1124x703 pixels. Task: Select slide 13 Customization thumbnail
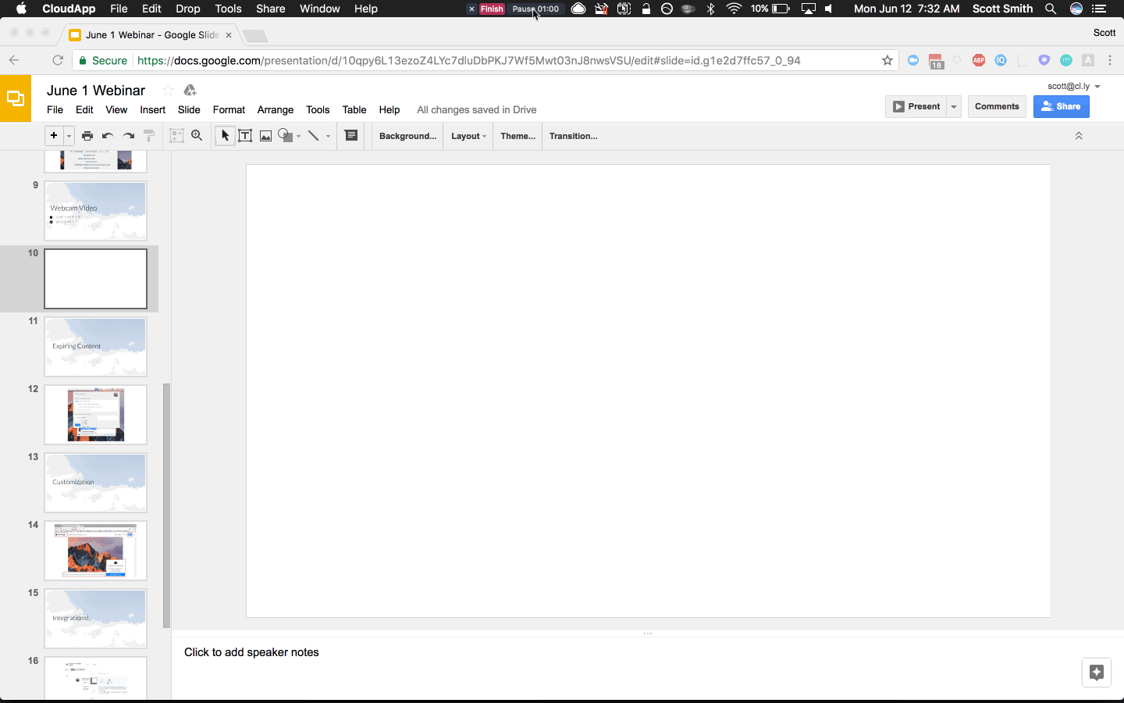click(95, 483)
